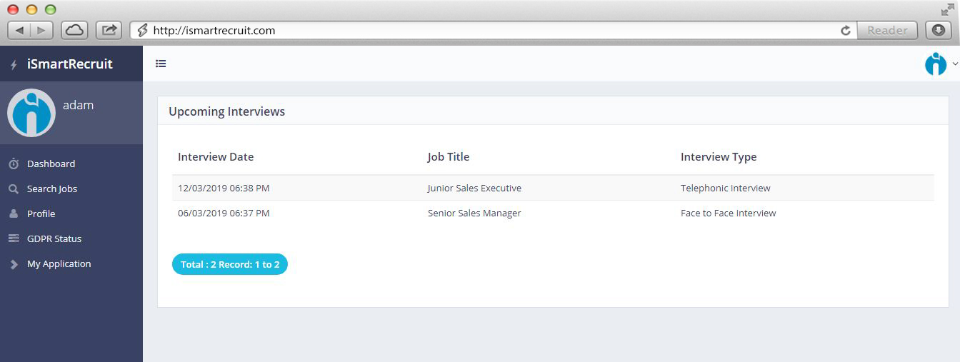The width and height of the screenshot is (960, 362).
Task: Click the Dashboard stopwatch icon in sidebar
Action: pos(14,164)
